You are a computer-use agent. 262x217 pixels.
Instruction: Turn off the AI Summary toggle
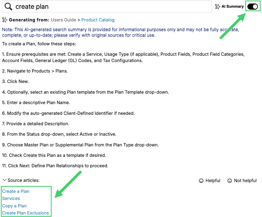252,6
